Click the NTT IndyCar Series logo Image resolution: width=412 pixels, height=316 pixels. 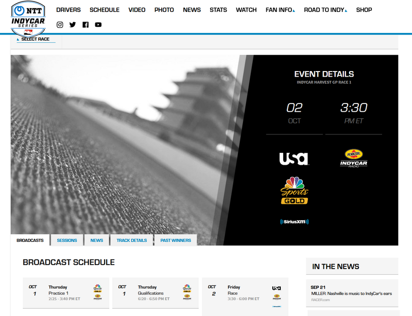click(28, 19)
